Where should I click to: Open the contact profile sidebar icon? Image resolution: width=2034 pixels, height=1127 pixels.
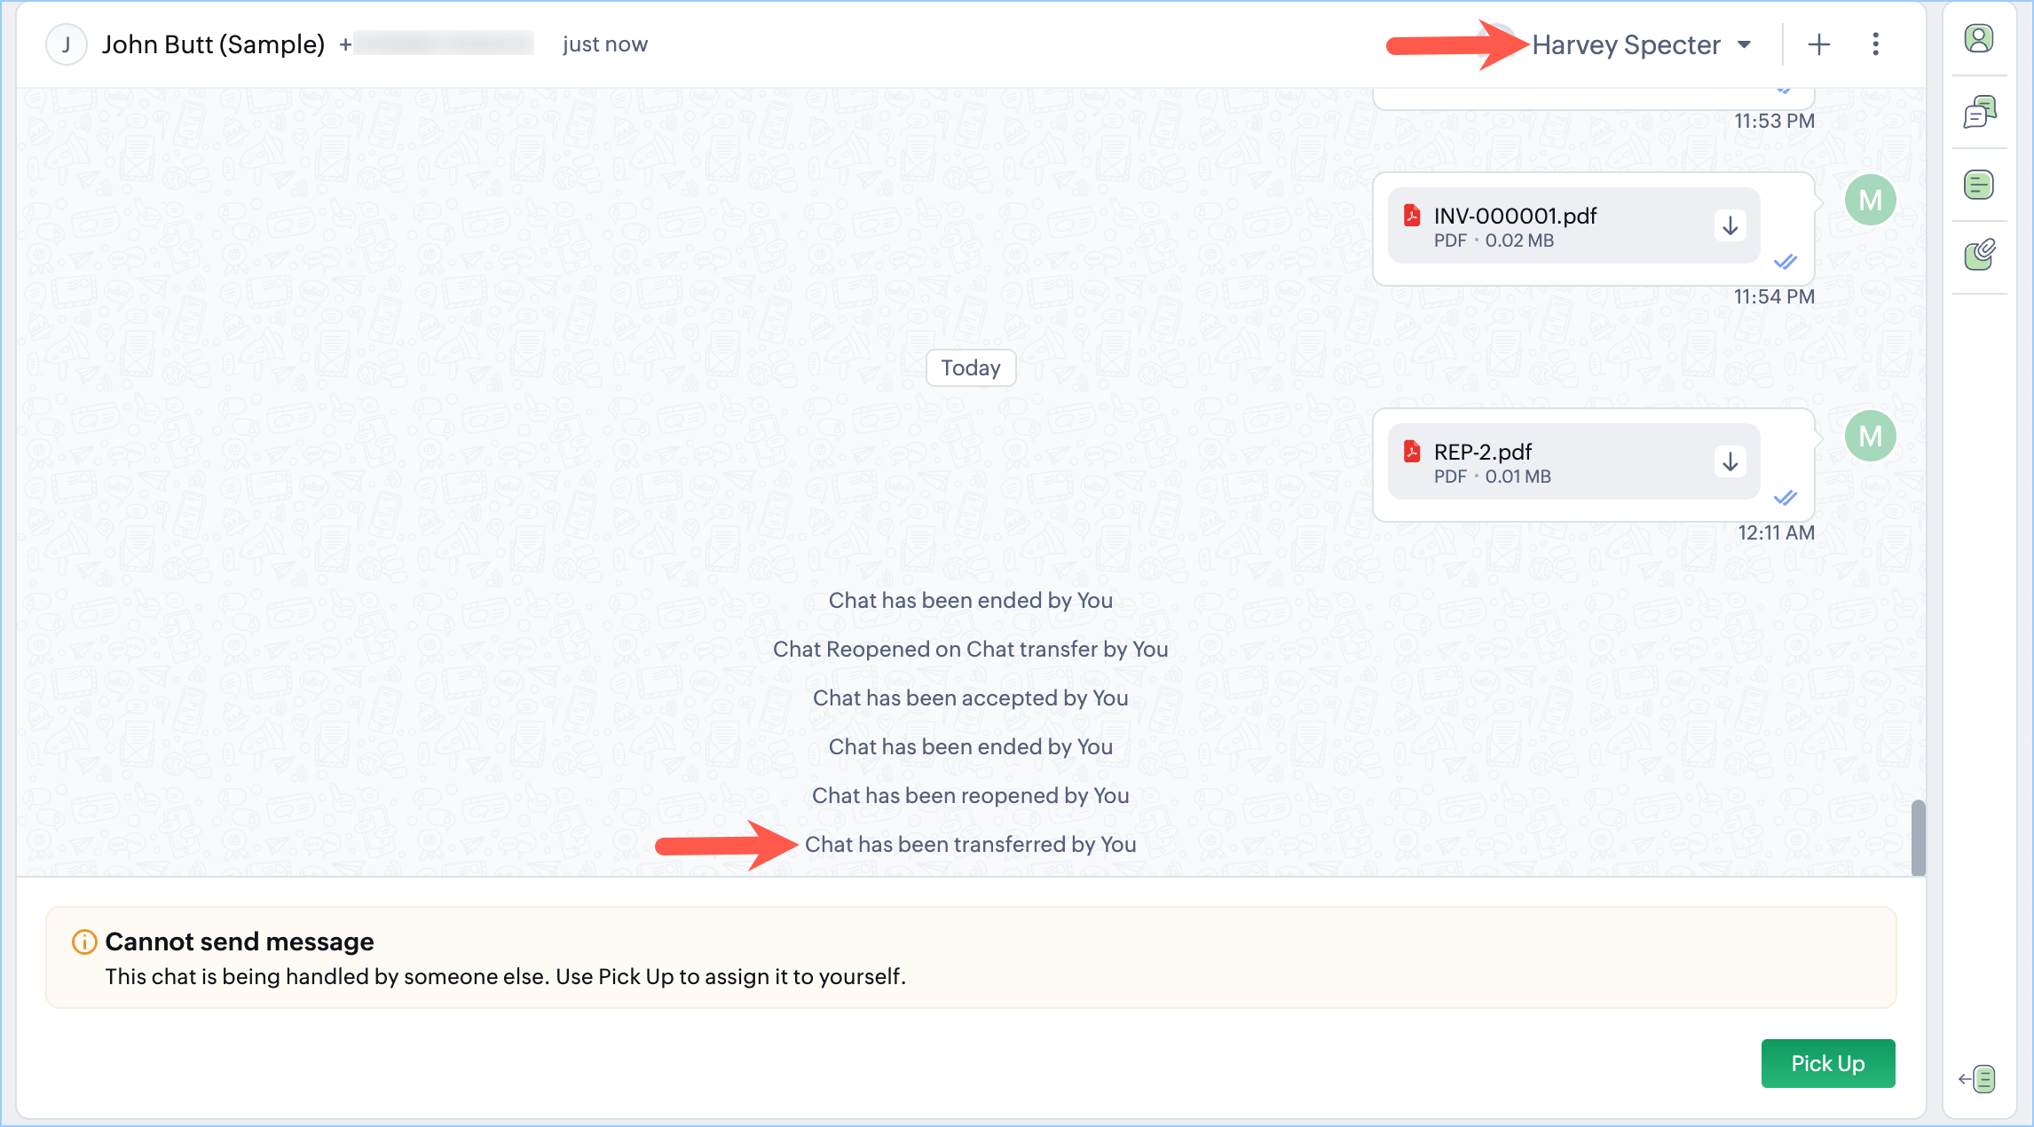[1978, 39]
